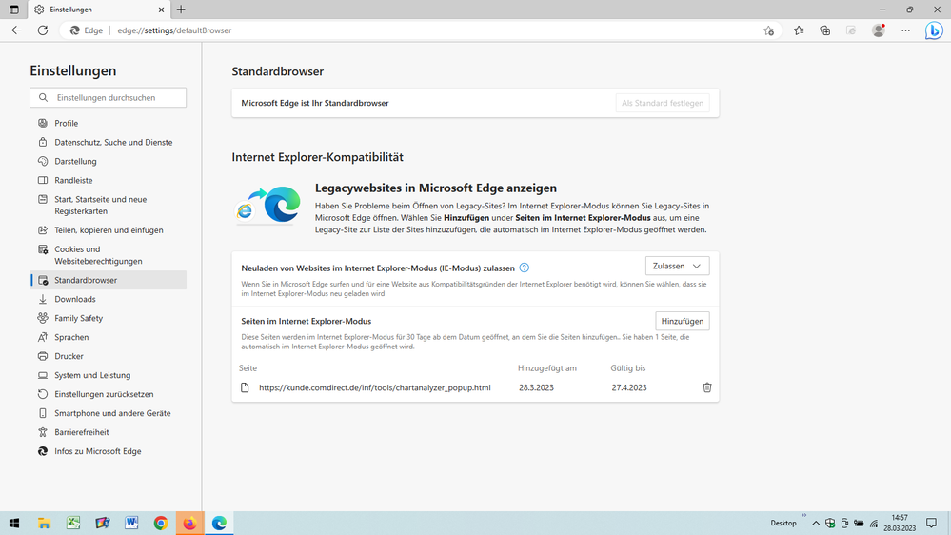
Task: Open the Zulassen dropdown for IE mode
Action: [x=677, y=267]
